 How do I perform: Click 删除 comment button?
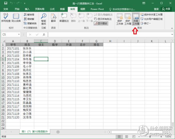pos(73,17)
